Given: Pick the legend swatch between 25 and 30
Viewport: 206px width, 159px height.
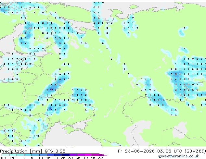Looking at the screenshot, I should 66,155.
